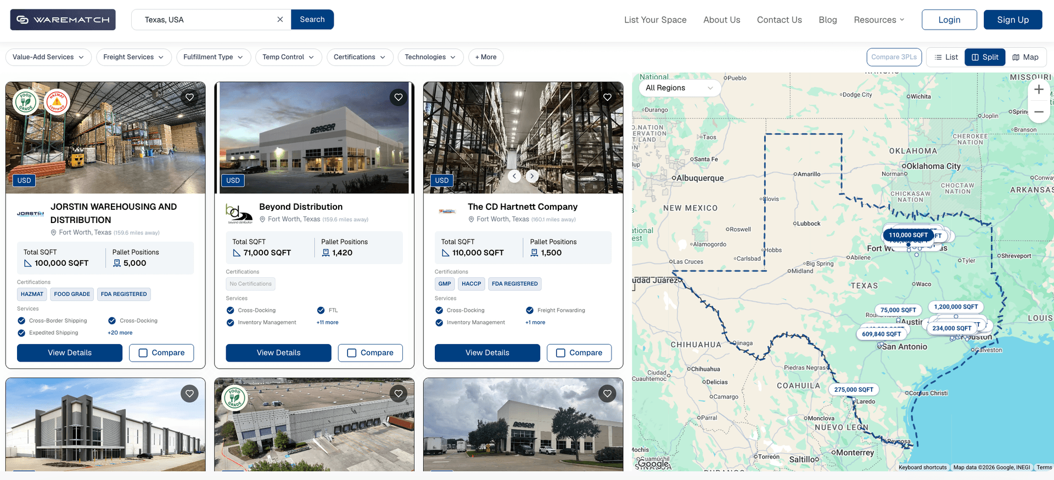The width and height of the screenshot is (1054, 480).
Task: Click the USD badge on Beyond Distribution photo
Action: [x=233, y=180]
